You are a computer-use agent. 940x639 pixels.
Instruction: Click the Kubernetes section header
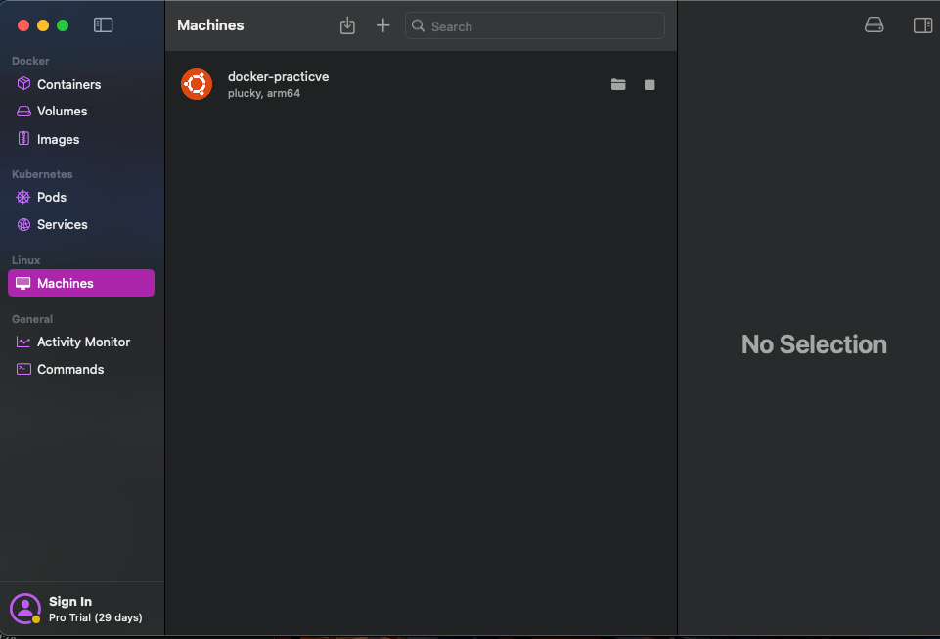(42, 174)
